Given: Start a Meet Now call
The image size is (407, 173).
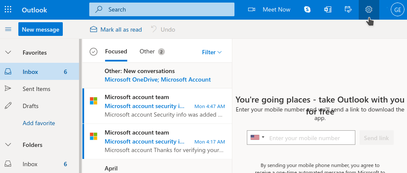Looking at the screenshot, I should click(276, 9).
